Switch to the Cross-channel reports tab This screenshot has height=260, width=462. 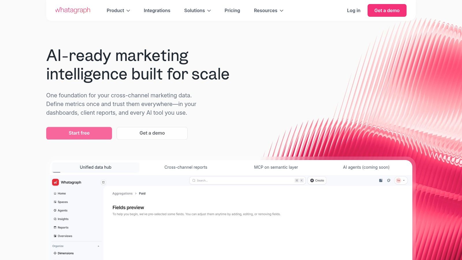tap(186, 167)
